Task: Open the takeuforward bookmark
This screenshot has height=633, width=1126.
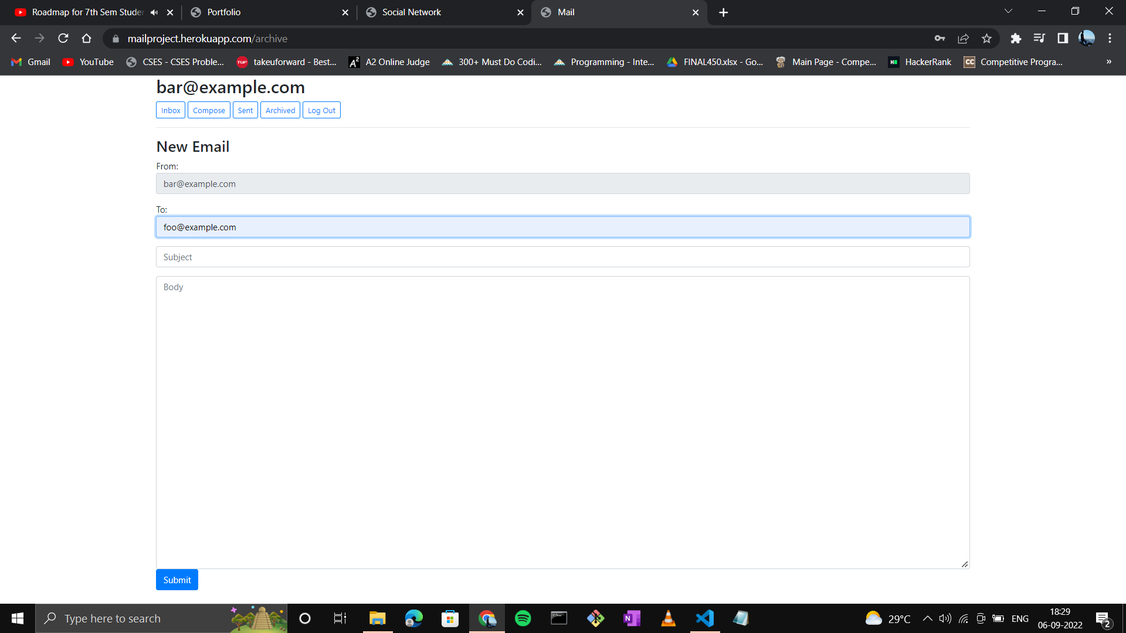Action: (x=287, y=62)
